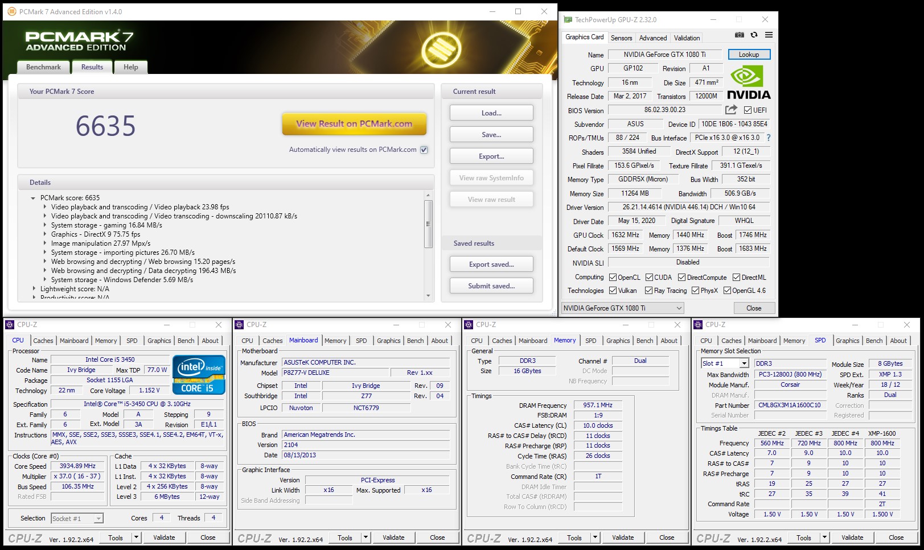
Task: Open the Advanced tab in GPU-Z
Action: click(652, 38)
